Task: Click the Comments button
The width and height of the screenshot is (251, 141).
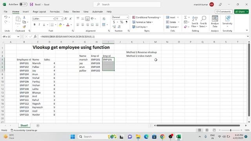Action: pos(224,12)
